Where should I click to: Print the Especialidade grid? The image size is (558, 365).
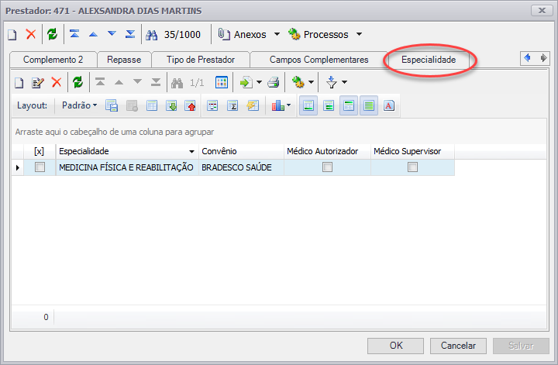tap(274, 83)
